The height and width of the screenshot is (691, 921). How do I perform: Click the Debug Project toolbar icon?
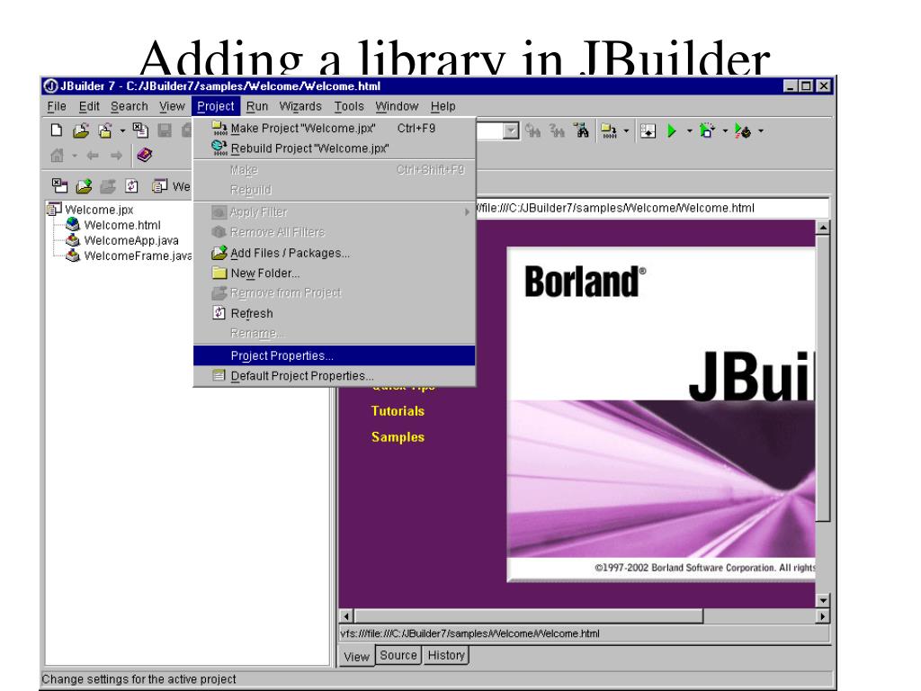707,130
